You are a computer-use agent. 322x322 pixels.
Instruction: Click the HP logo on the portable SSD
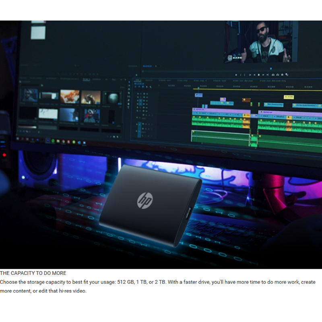click(x=145, y=200)
